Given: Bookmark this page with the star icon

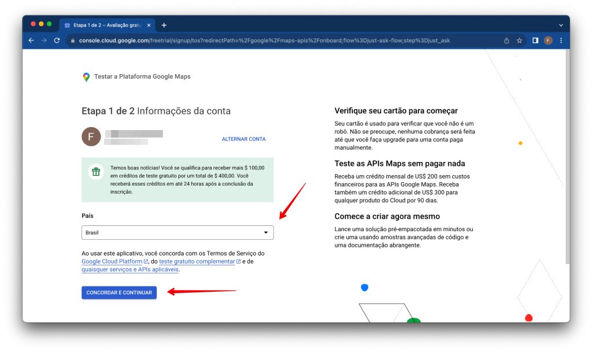Looking at the screenshot, I should pyautogui.click(x=520, y=40).
